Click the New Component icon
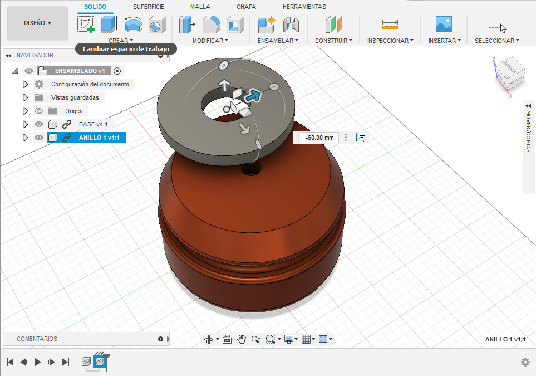The image size is (536, 376). pos(267,25)
